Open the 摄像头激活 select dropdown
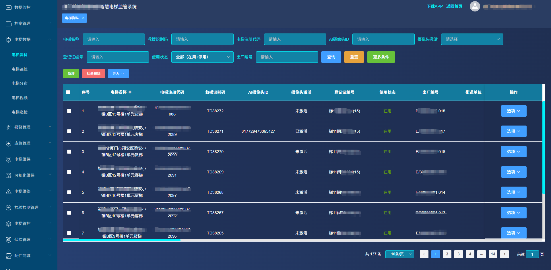Image resolution: width=551 pixels, height=270 pixels. [472, 39]
